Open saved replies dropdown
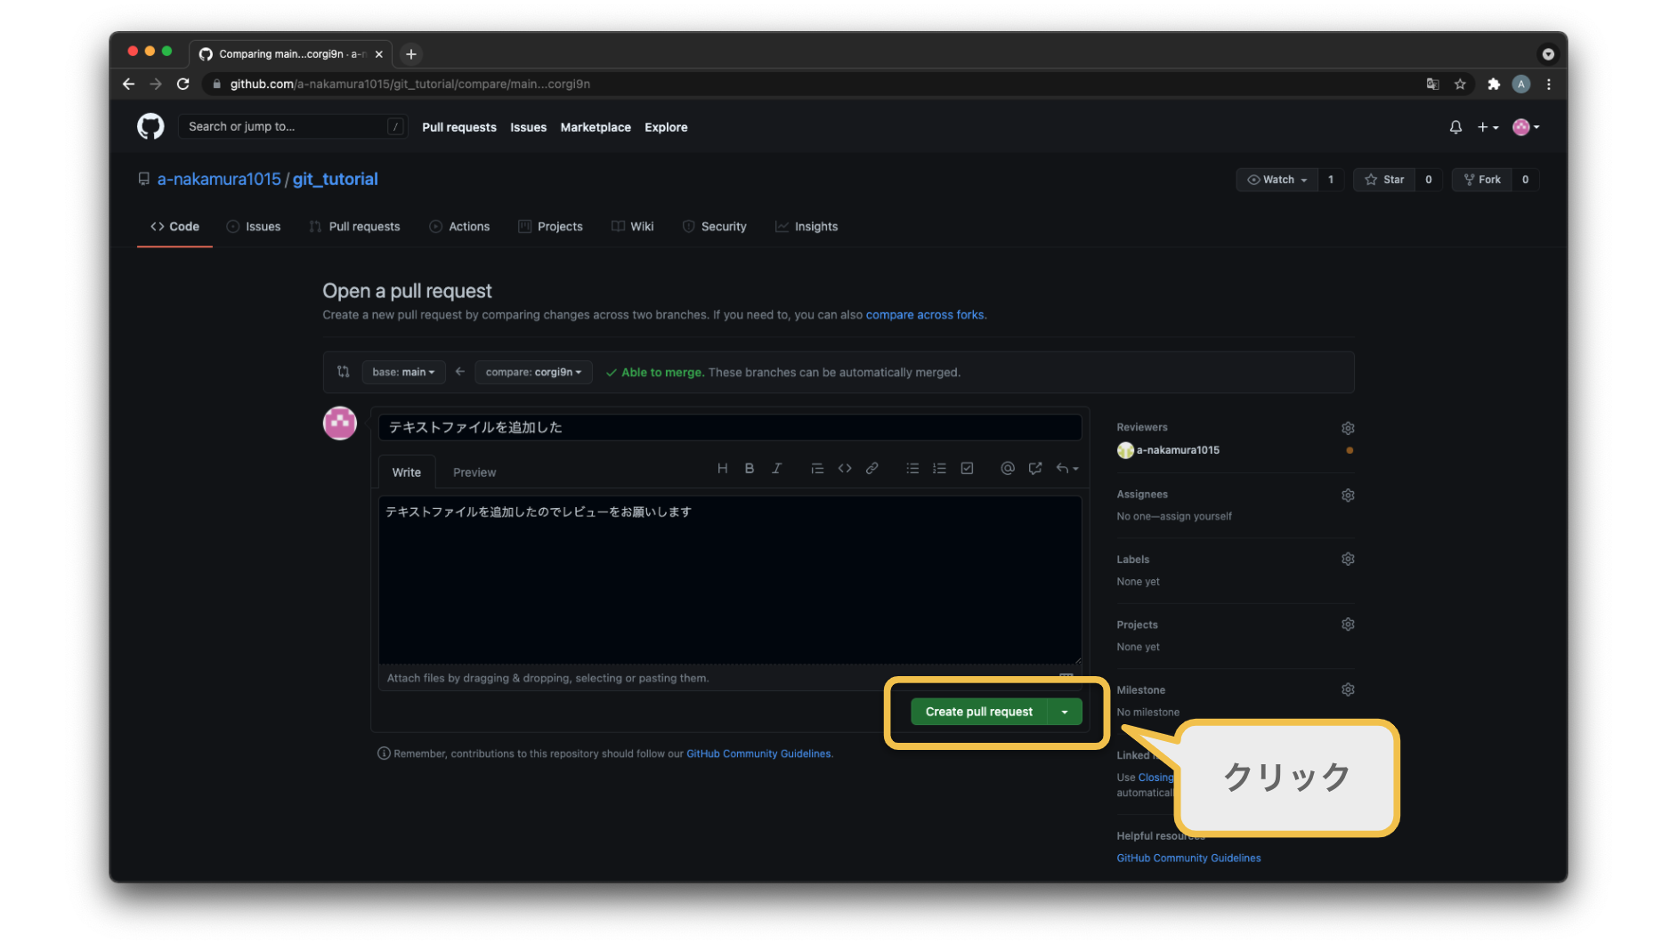This screenshot has width=1678, height=943. [1067, 469]
